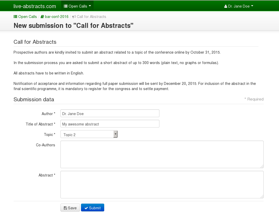Click into the Title of Abstract field
This screenshot has height=214, width=279.
[110, 124]
